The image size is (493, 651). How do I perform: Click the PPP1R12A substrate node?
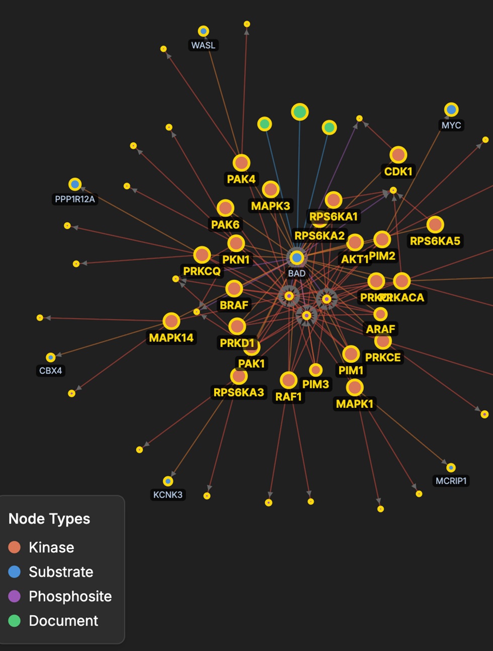75,184
